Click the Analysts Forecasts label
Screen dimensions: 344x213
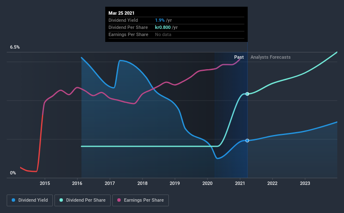pos(271,57)
